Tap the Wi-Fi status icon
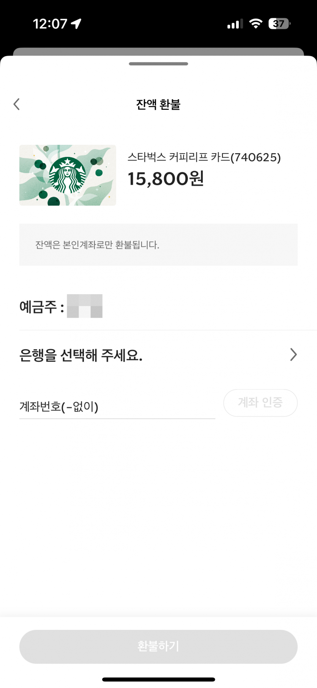This screenshot has height=688, width=317. tap(256, 24)
